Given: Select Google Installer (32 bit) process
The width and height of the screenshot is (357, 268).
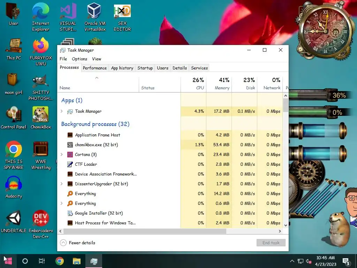Looking at the screenshot, I should [x=170, y=213].
